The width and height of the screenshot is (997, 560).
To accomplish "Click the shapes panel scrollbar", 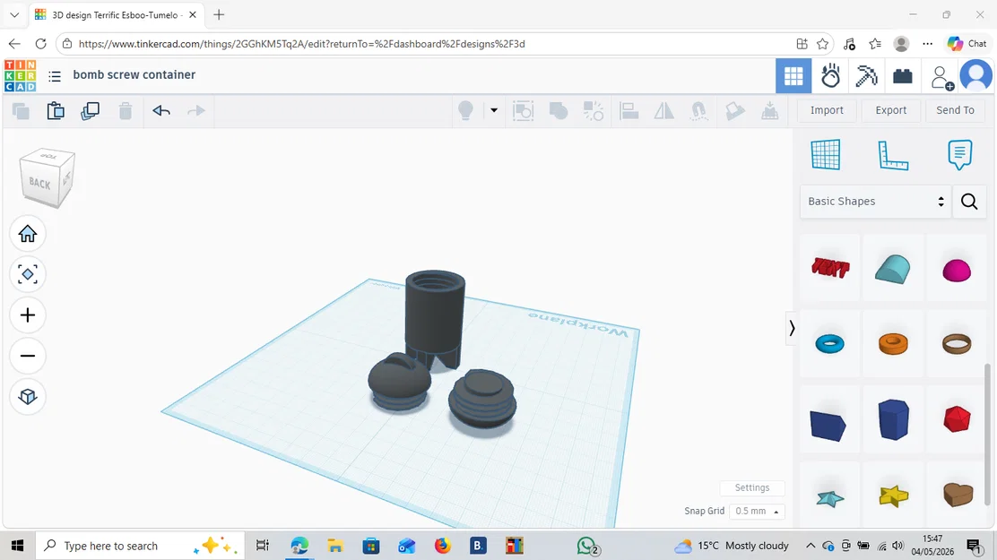I will pos(987,435).
